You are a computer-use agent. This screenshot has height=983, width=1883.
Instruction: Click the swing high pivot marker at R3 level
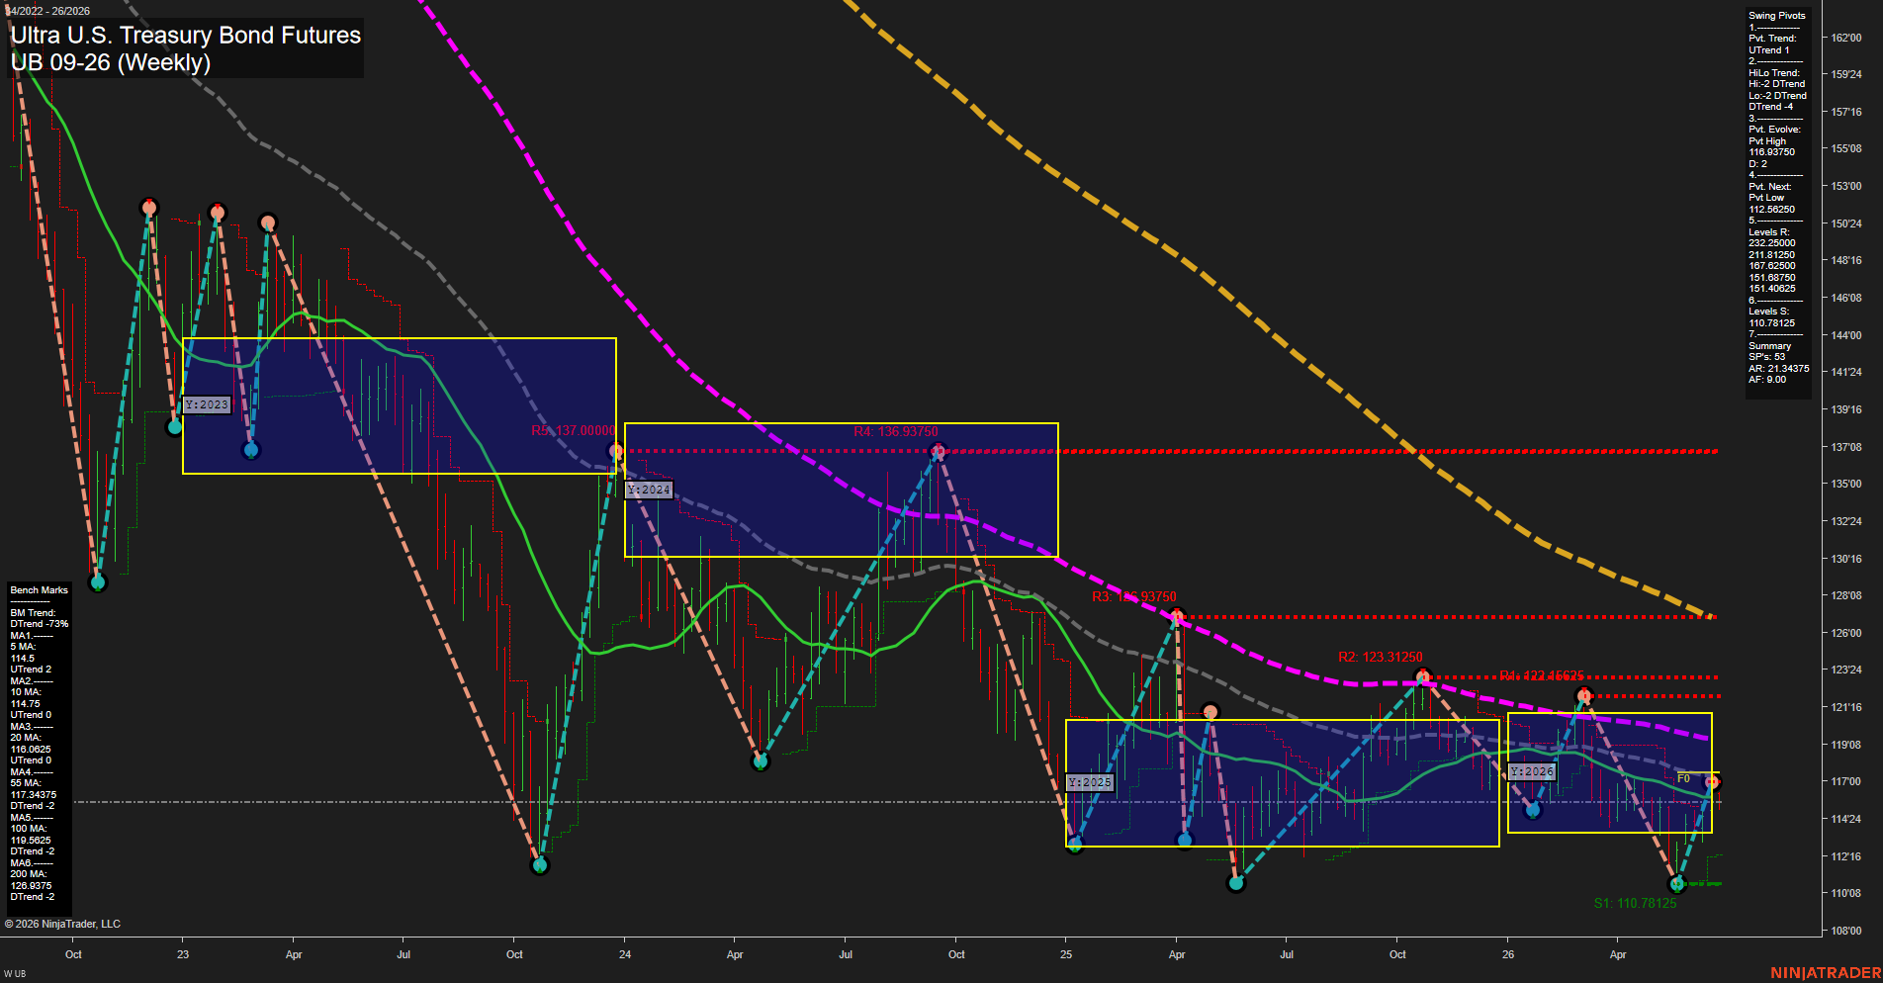pos(1177,616)
